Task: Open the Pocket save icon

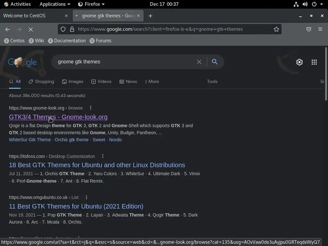Action: (309, 29)
